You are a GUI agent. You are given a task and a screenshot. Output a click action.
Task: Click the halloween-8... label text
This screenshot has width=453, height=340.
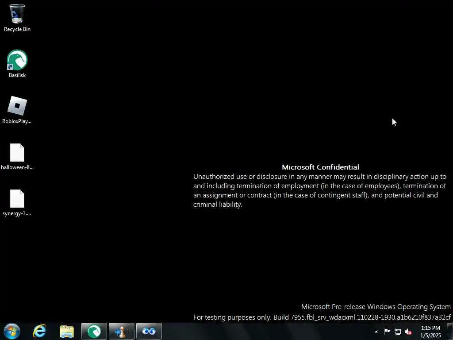(x=17, y=167)
